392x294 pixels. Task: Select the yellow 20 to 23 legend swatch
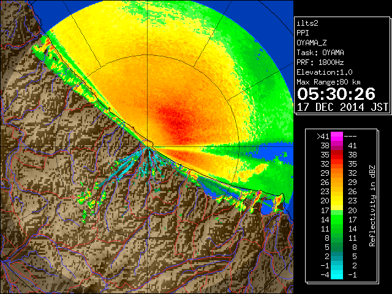coord(337,201)
